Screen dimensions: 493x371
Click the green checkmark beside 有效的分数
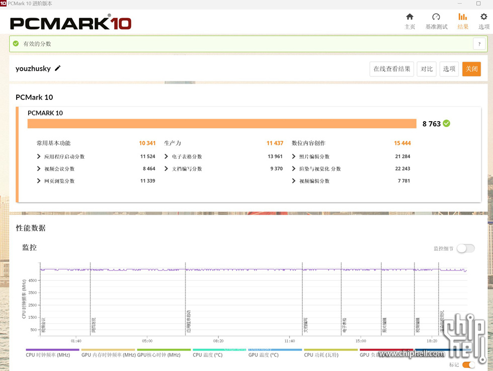(16, 44)
